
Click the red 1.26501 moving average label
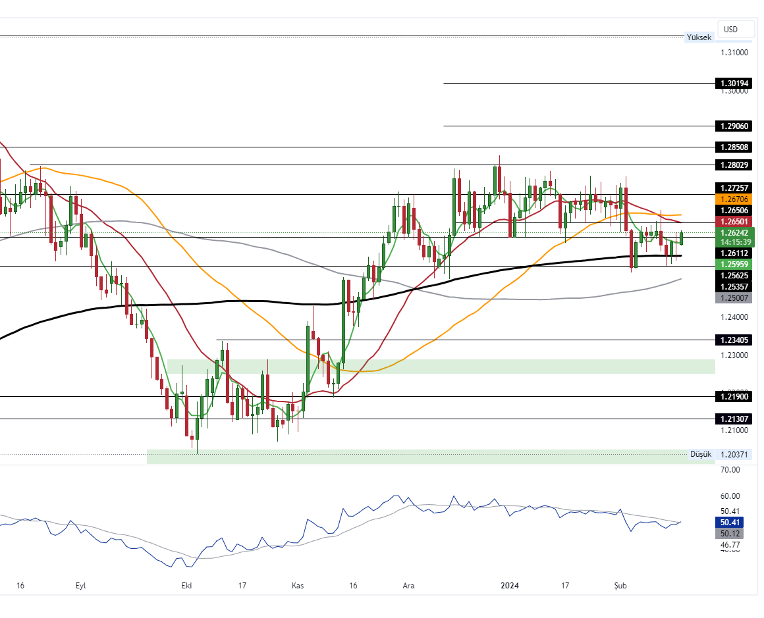point(734,222)
